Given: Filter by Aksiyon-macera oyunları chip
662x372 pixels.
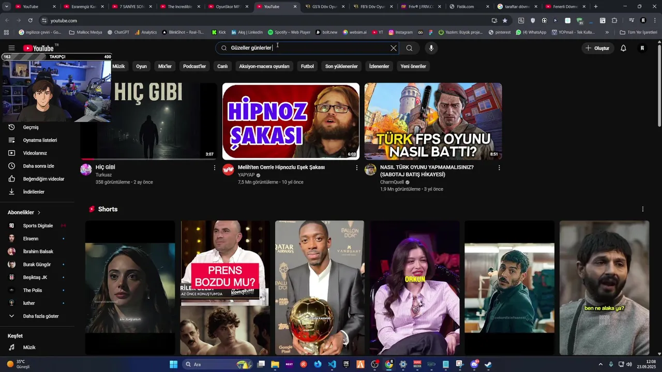Looking at the screenshot, I should click(x=264, y=66).
